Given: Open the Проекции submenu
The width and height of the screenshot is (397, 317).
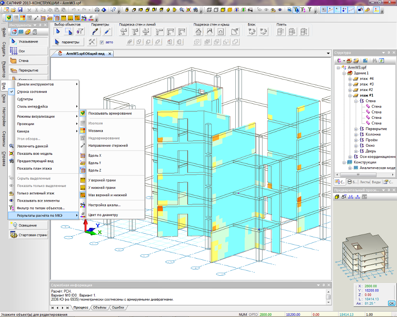Looking at the screenshot, I should tap(26, 124).
